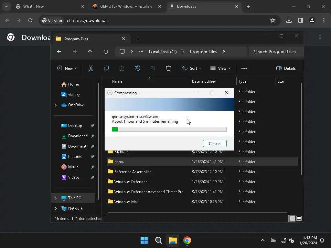The image size is (331, 248).
Task: Expand chevron after Local Disk (C:) breadcrumb
Action: pyautogui.click(x=183, y=52)
